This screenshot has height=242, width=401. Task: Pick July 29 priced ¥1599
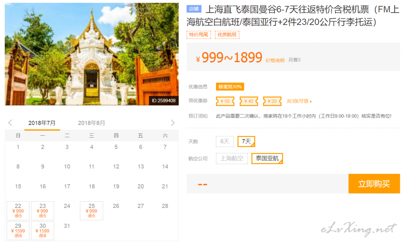coord(18,231)
